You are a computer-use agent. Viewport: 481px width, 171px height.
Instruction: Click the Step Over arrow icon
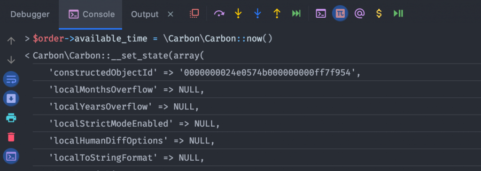coord(219,14)
